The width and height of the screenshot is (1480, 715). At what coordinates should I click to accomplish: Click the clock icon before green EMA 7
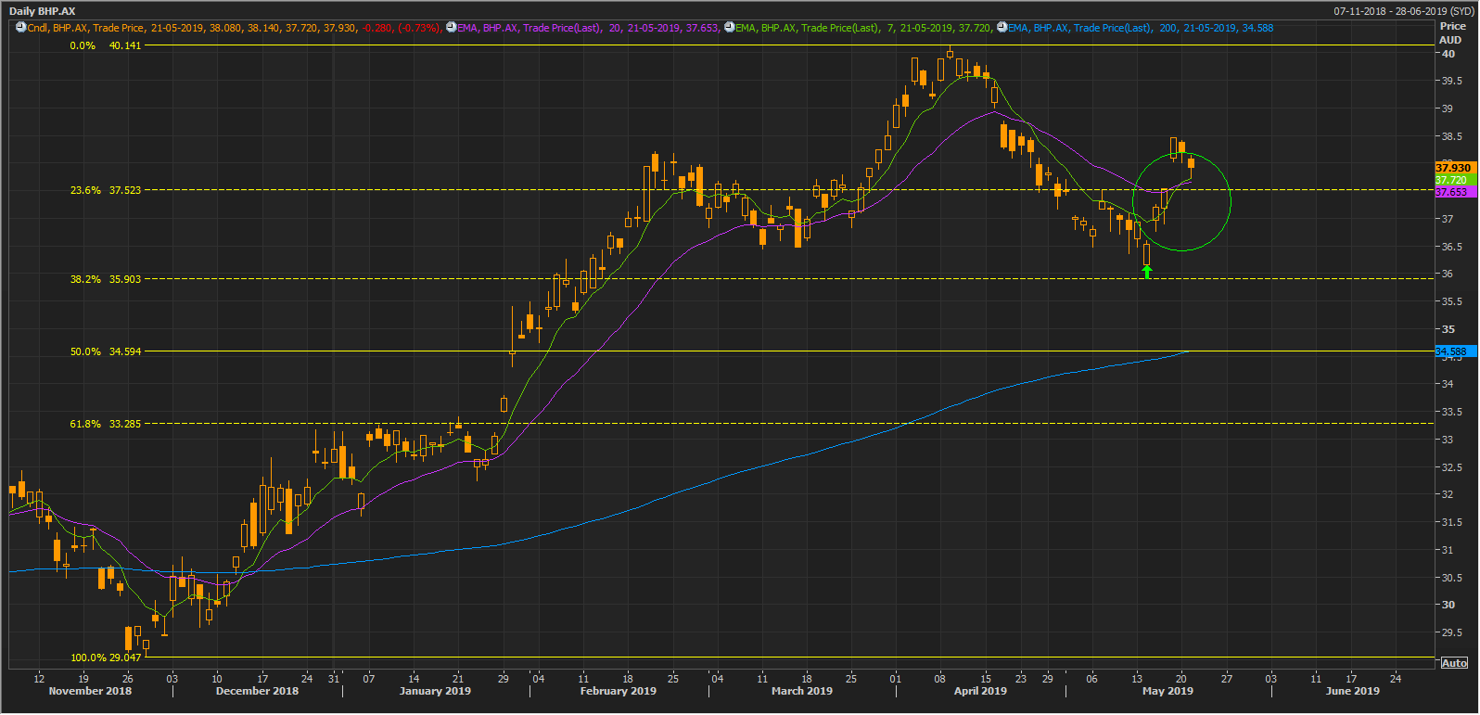click(729, 28)
